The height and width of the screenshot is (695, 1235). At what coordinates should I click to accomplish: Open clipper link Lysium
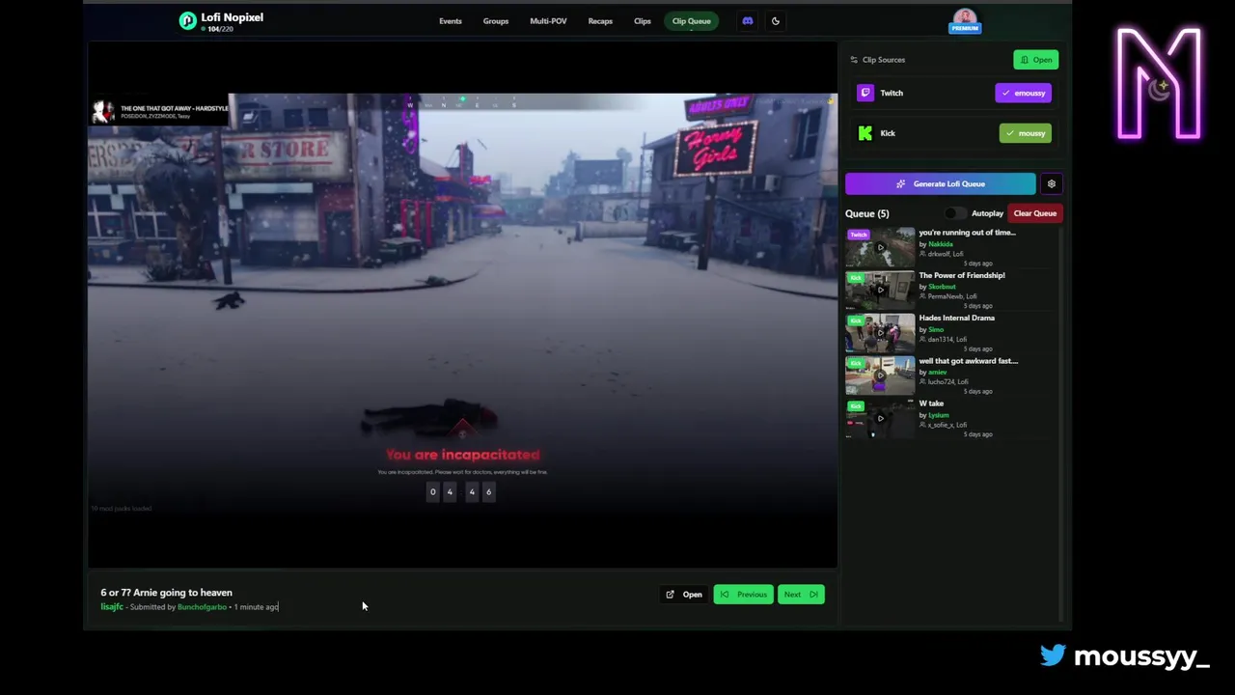click(939, 415)
